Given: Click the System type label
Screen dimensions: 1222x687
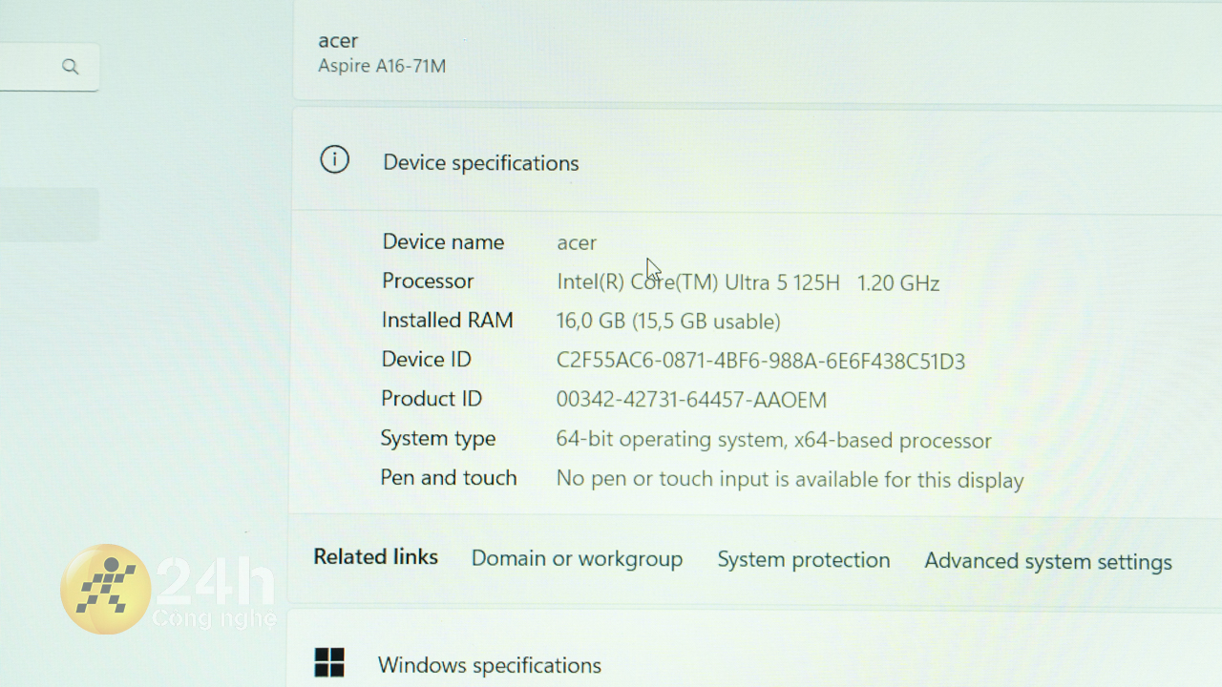Looking at the screenshot, I should point(437,439).
